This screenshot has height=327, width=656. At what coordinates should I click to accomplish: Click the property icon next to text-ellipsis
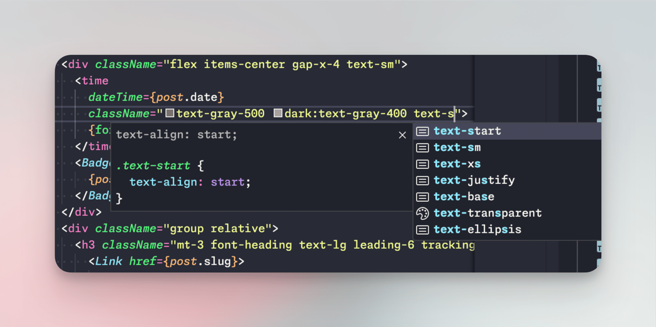click(x=422, y=230)
